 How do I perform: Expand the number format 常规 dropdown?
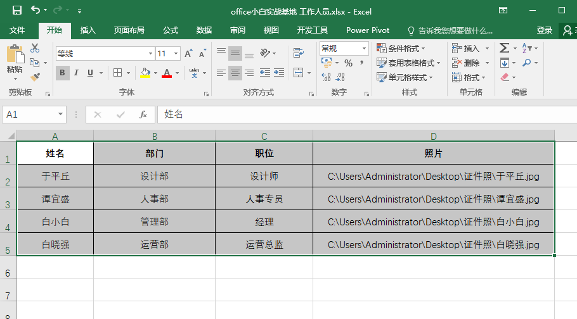[365, 48]
